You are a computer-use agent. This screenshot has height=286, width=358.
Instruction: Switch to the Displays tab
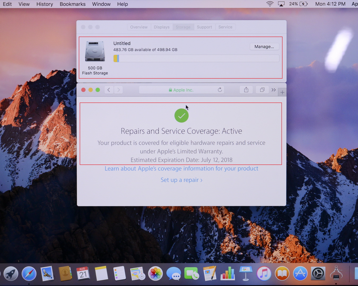pyautogui.click(x=161, y=27)
